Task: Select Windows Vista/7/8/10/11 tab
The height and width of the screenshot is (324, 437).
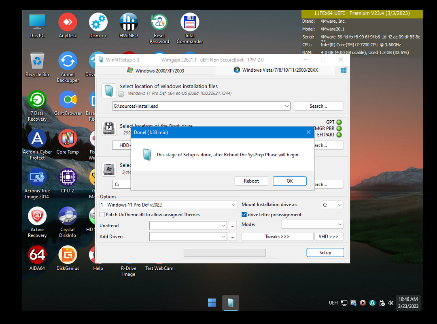Action: coord(276,70)
